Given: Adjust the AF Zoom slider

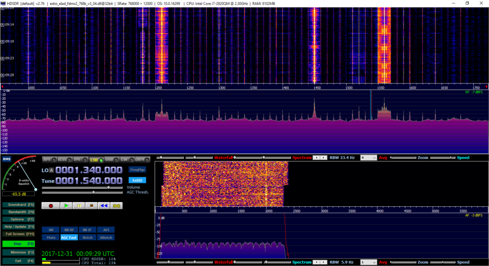Looking at the screenshot, I should pyautogui.click(x=403, y=262).
